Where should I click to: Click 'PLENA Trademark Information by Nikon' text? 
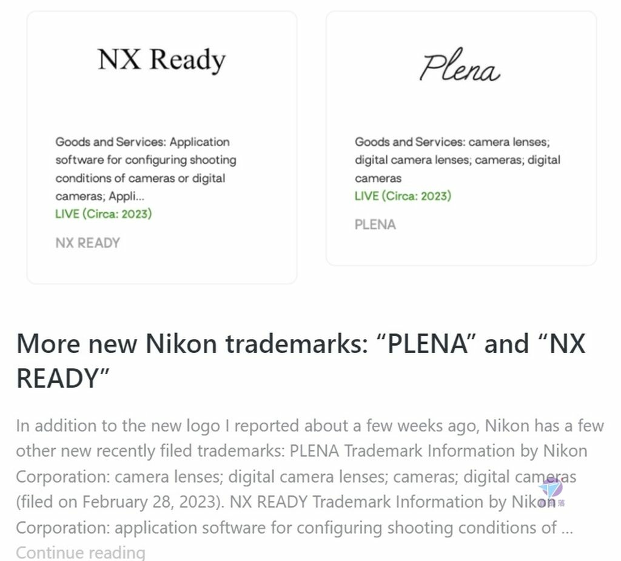pos(438,451)
